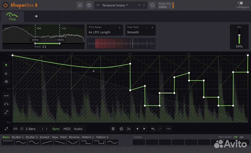This screenshot has height=153, width=251.
Task: Expand the editor with fullscreen arrows icon
Action: 6,129
